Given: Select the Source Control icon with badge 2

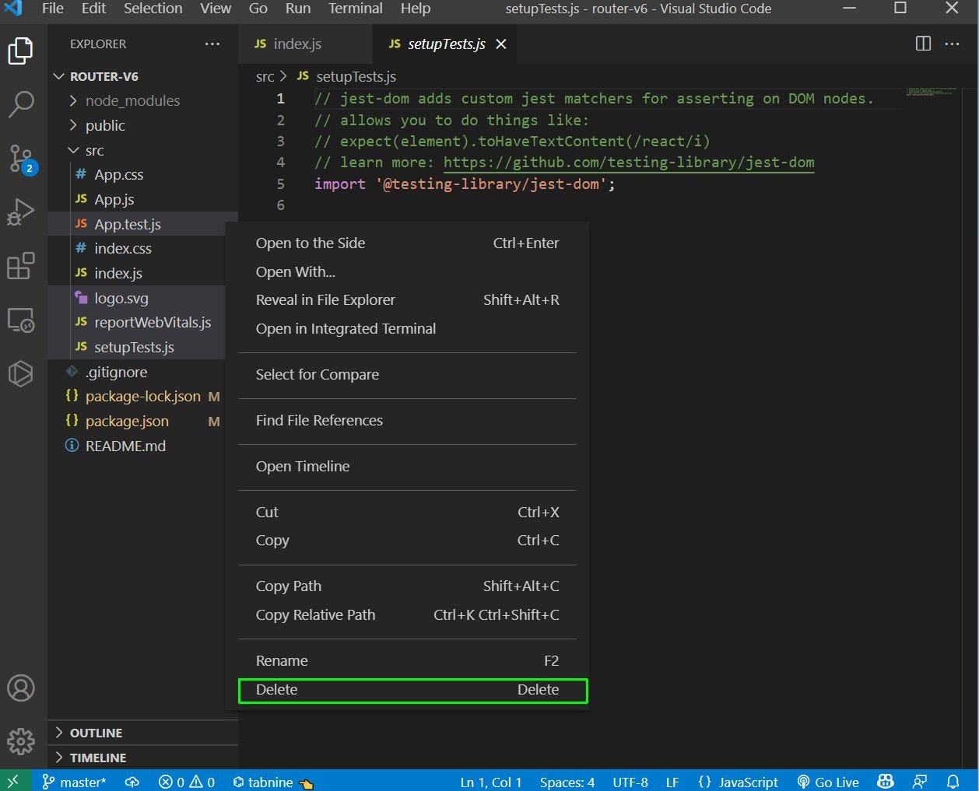Looking at the screenshot, I should (21, 158).
